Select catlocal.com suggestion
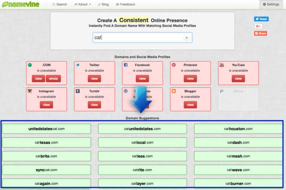 coord(142,142)
